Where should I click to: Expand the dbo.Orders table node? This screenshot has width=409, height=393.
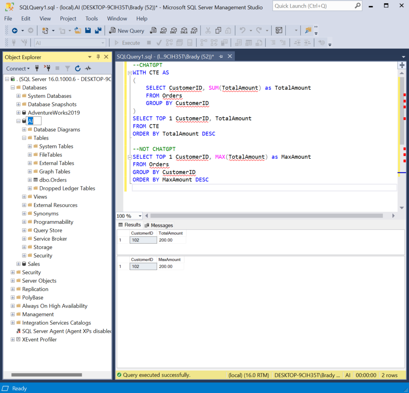(30, 180)
